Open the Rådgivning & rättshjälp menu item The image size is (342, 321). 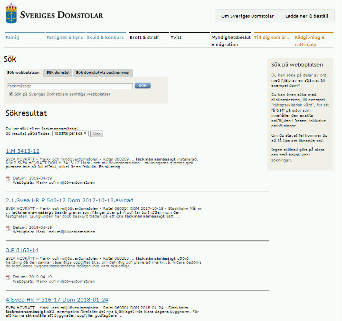coord(310,41)
